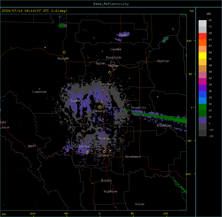Select the orange 57-60 dBZ legend swatch

pyautogui.click(x=202, y=43)
